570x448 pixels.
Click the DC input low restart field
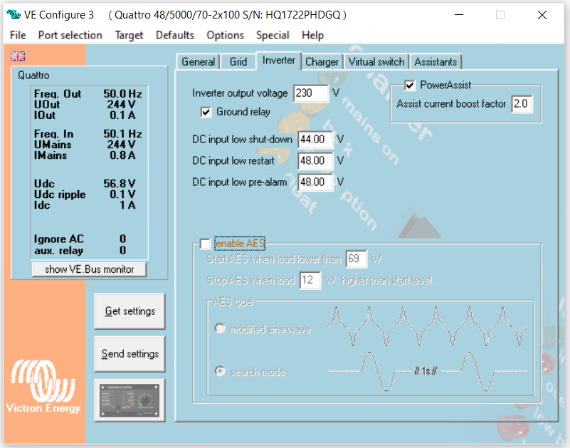click(x=315, y=160)
